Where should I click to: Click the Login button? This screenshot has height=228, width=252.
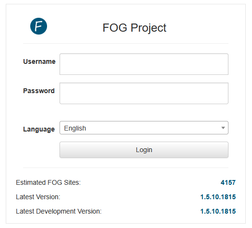(144, 150)
